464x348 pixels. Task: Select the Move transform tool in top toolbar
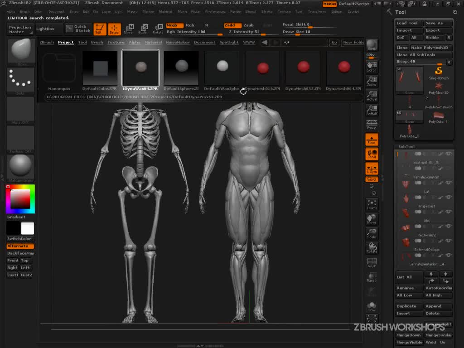(128, 29)
